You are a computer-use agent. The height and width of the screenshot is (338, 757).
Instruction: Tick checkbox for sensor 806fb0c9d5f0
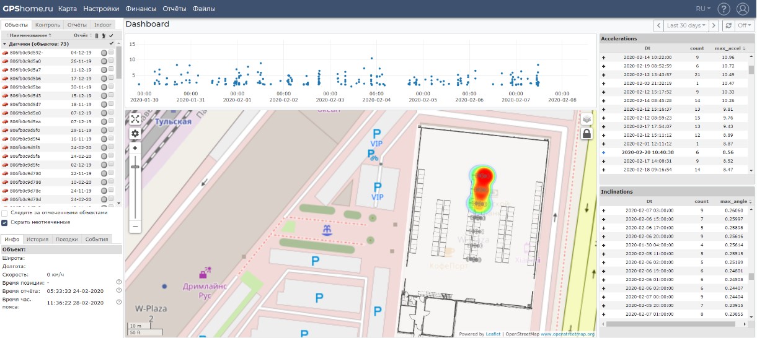pyautogui.click(x=111, y=131)
